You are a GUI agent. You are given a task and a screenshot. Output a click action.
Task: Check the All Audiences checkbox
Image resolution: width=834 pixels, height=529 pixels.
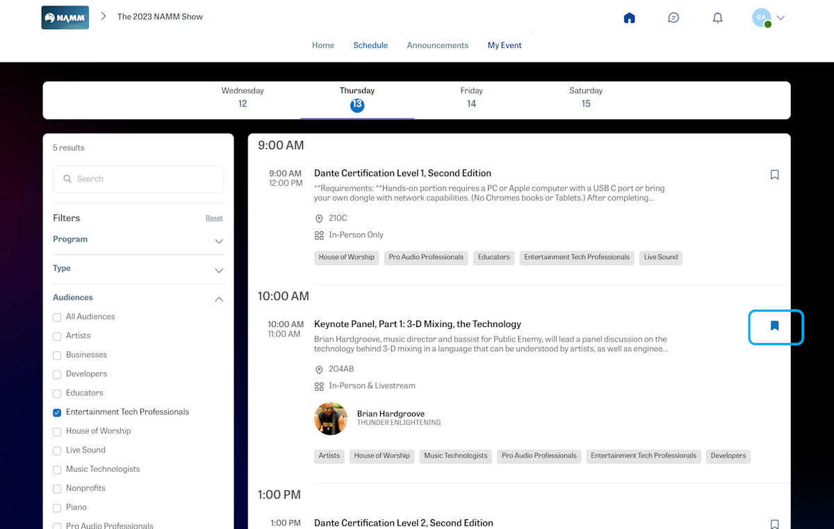[56, 317]
